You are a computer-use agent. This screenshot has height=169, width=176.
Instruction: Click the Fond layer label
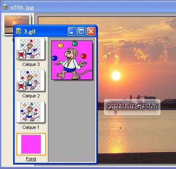click(31, 159)
